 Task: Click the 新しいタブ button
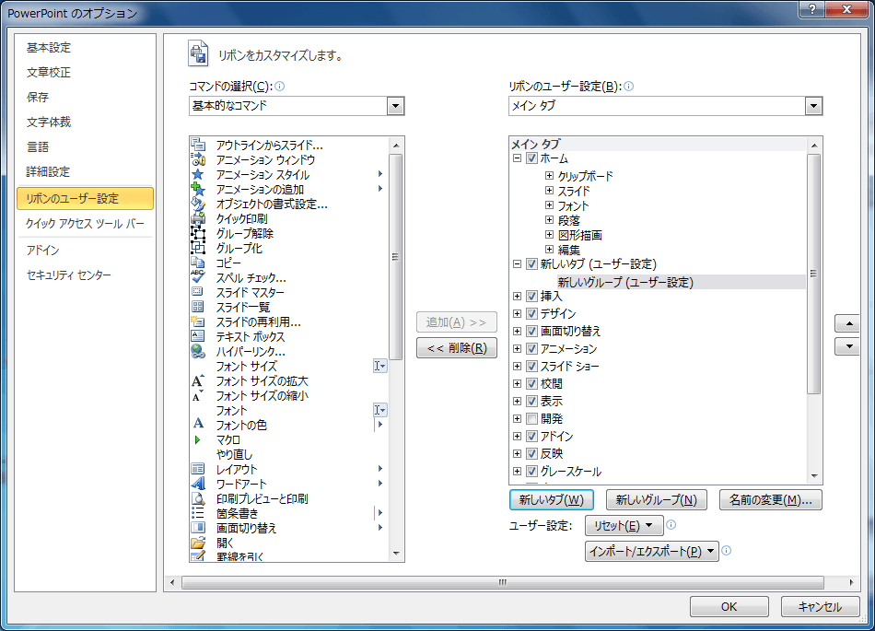point(552,500)
